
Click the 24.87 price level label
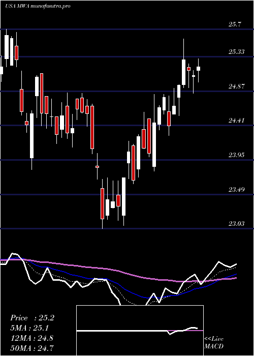pyautogui.click(x=237, y=86)
